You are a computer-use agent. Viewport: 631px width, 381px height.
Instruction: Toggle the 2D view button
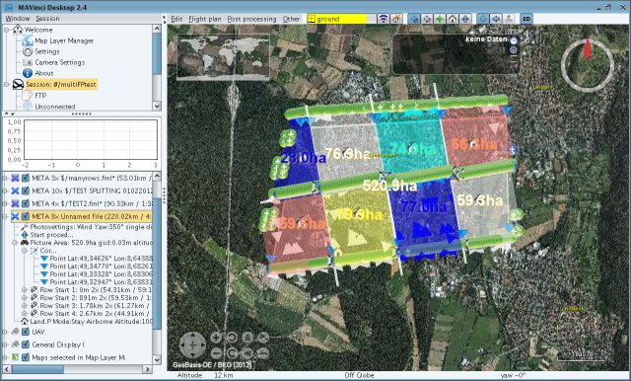point(526,19)
